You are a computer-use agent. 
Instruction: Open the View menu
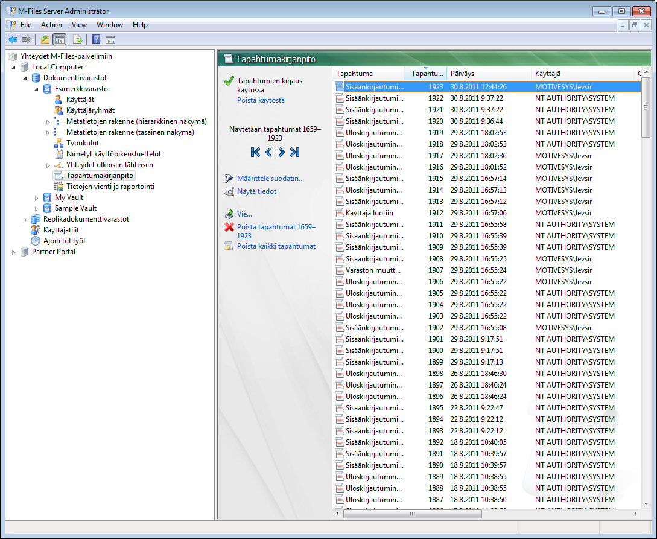click(x=79, y=25)
